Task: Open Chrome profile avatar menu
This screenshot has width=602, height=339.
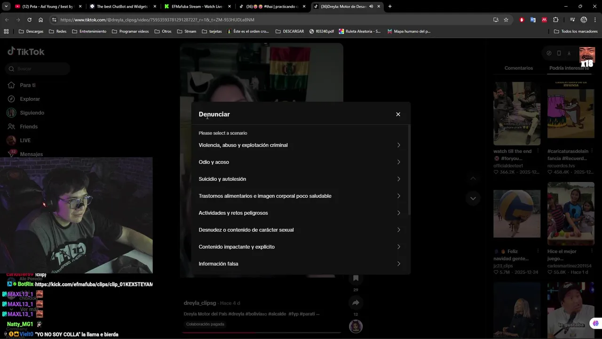Action: click(x=584, y=20)
